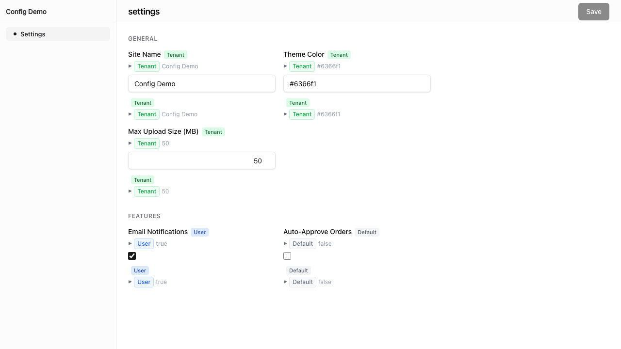Click the settings page heading
The image size is (621, 349).
point(144,12)
